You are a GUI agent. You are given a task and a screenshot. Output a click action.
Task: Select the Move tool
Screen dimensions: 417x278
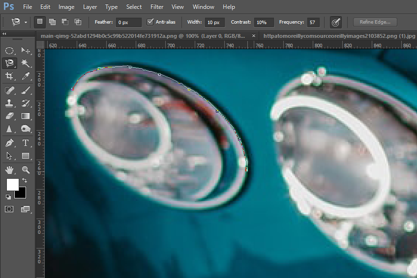[x=26, y=51]
